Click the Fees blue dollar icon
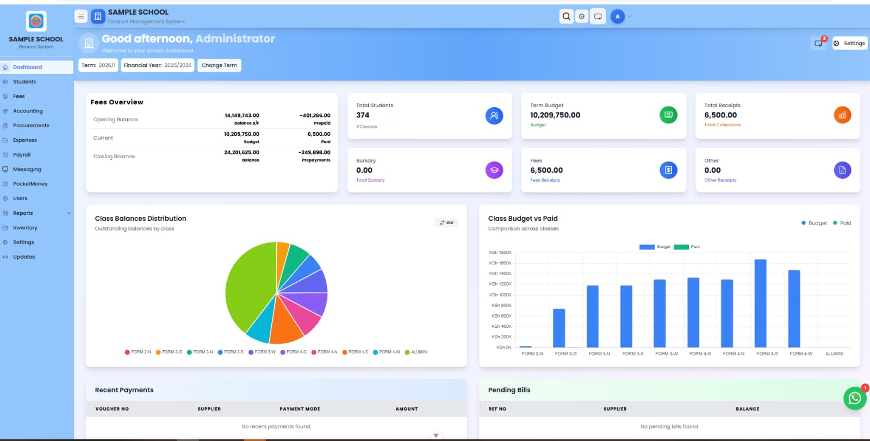This screenshot has height=441, width=870. [668, 170]
